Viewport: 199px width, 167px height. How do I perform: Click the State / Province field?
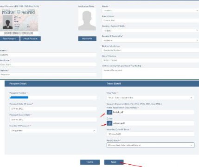[150, 60]
